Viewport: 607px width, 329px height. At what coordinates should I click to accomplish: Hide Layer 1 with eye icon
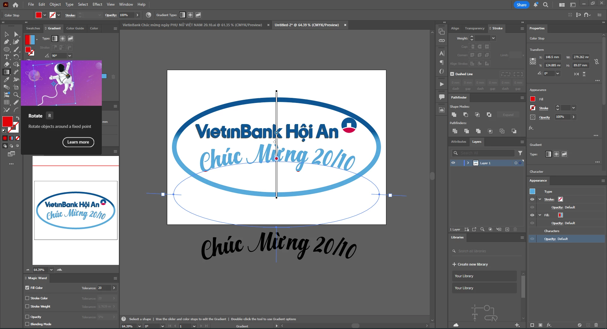453,163
